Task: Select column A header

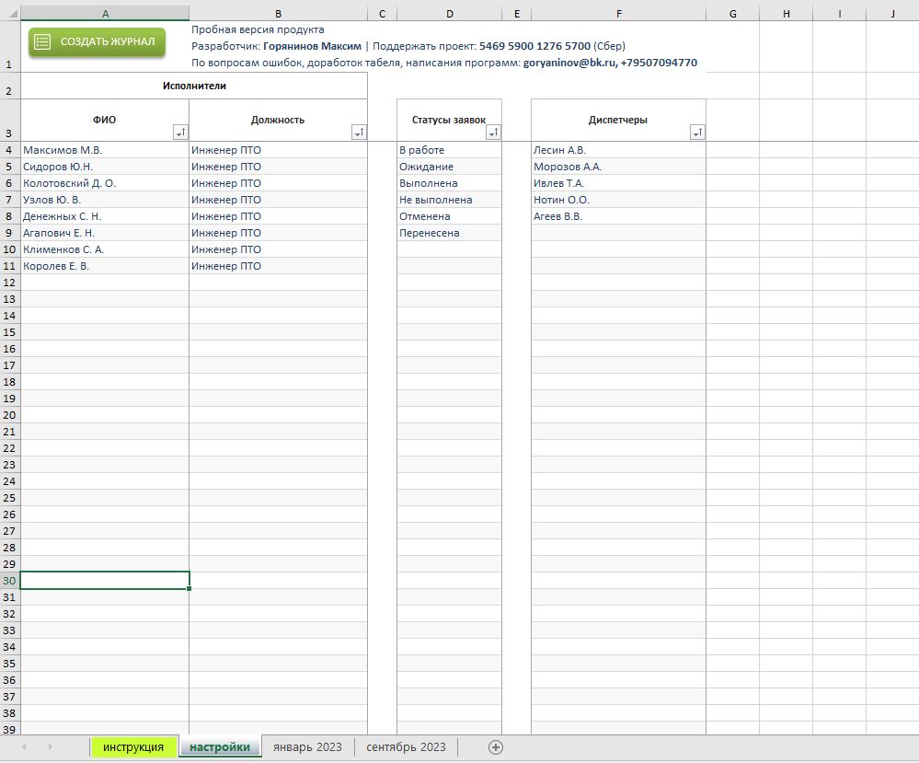Action: pos(105,14)
